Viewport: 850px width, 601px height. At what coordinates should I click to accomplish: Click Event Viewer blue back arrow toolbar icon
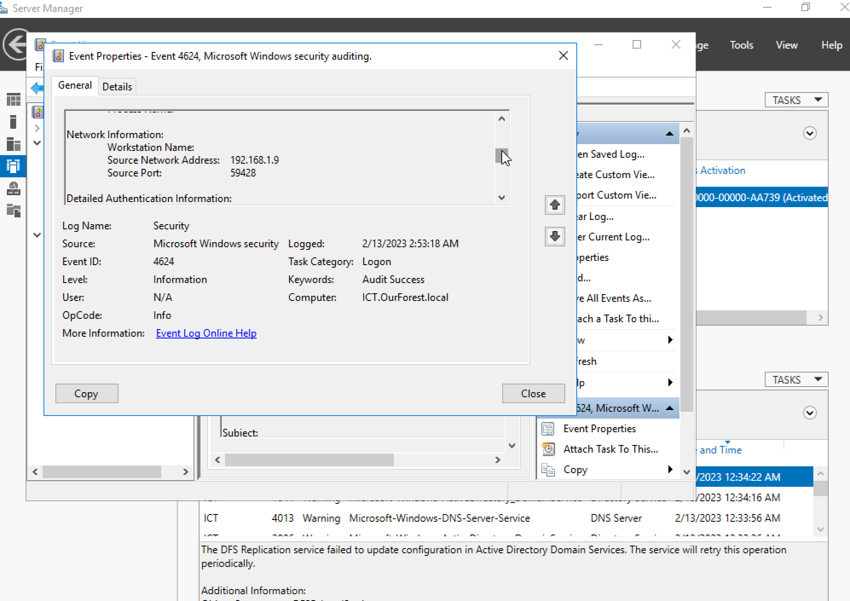click(x=38, y=88)
